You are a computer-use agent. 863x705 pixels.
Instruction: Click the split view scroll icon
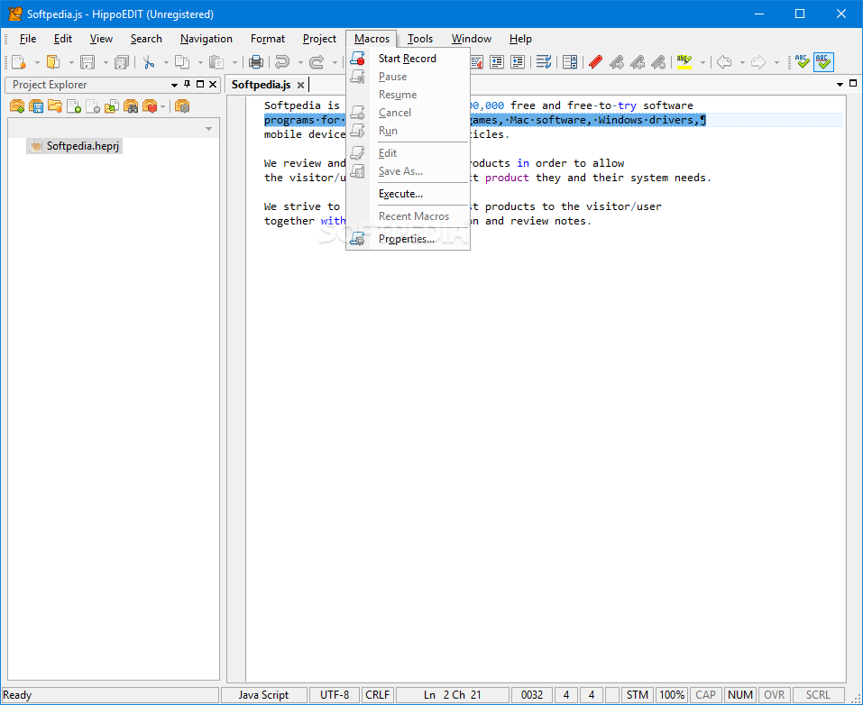point(570,61)
